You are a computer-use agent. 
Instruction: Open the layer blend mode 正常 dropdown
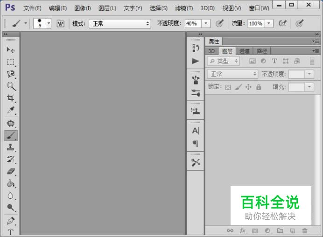click(x=232, y=74)
